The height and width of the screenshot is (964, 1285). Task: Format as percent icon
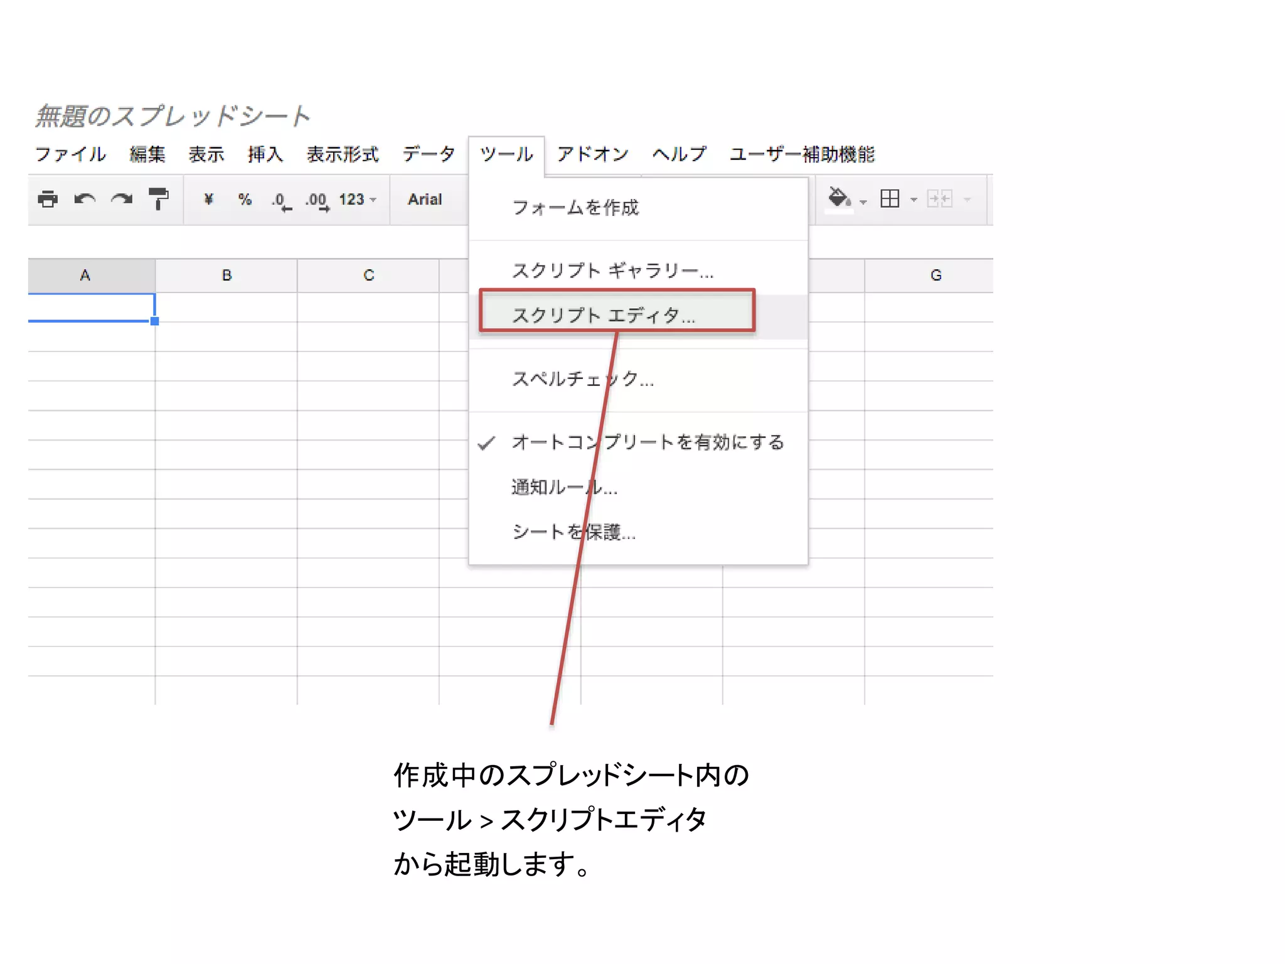click(245, 200)
